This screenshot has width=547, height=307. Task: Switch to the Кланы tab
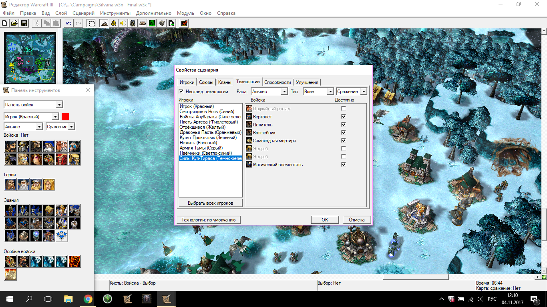tap(225, 82)
